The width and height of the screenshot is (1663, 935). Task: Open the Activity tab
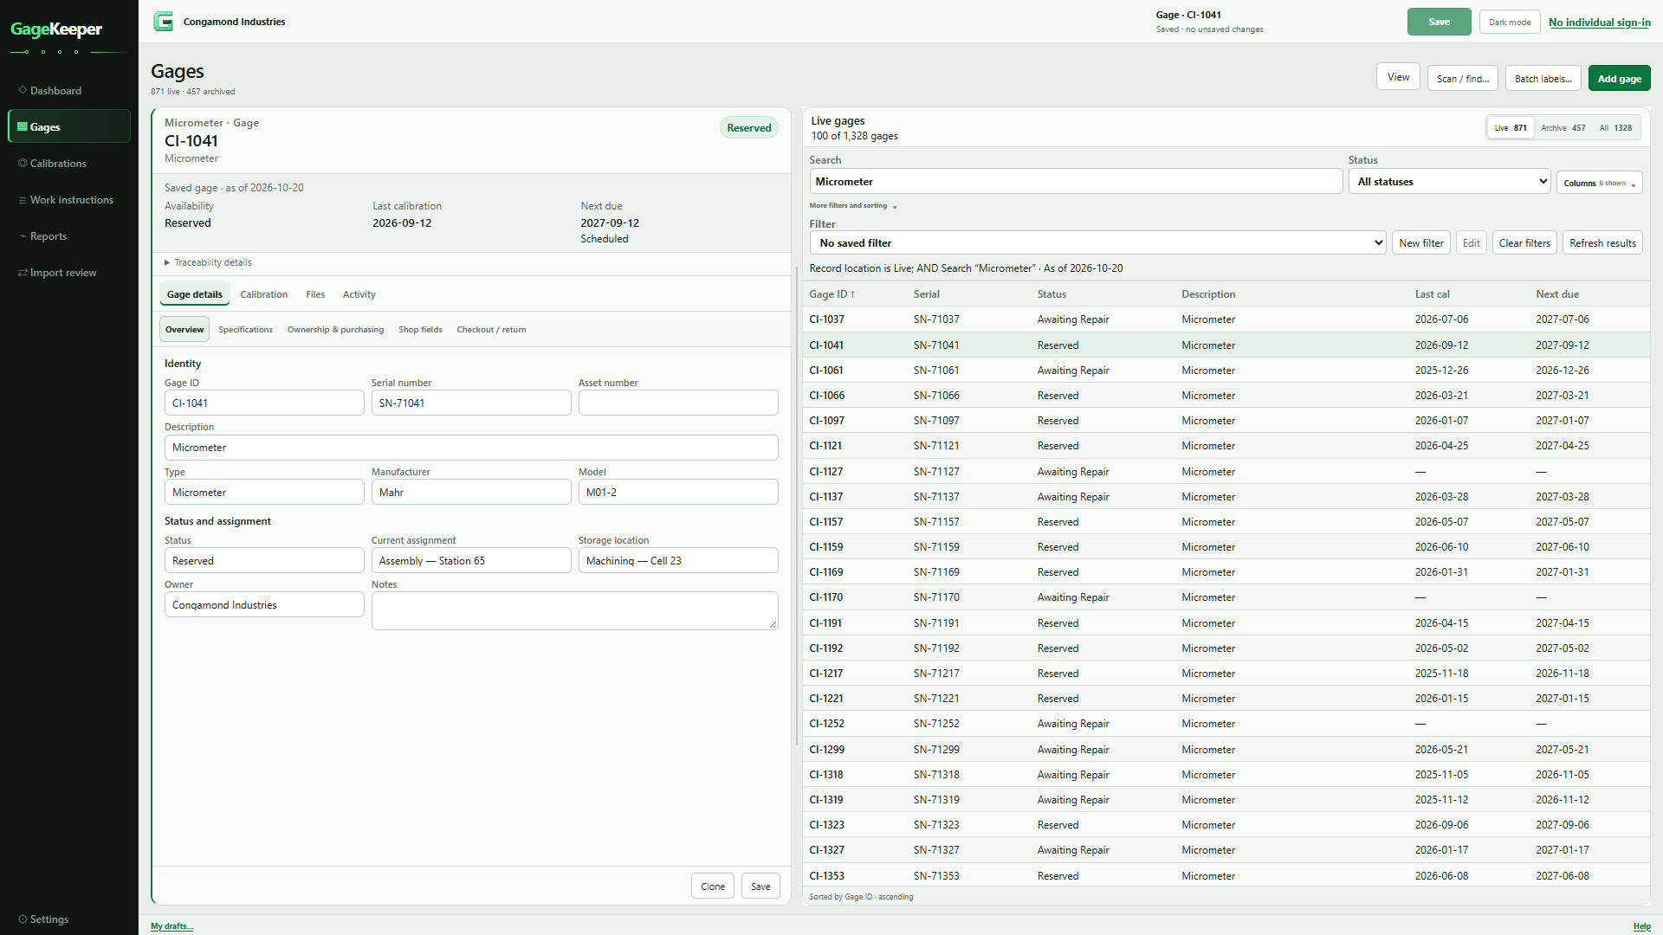[x=359, y=294]
